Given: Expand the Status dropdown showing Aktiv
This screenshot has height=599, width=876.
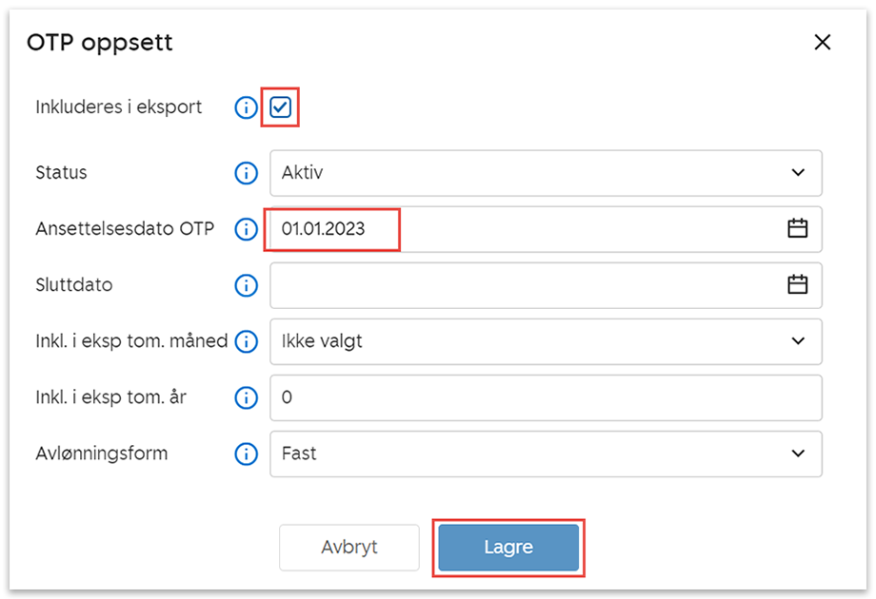Looking at the screenshot, I should pos(545,173).
